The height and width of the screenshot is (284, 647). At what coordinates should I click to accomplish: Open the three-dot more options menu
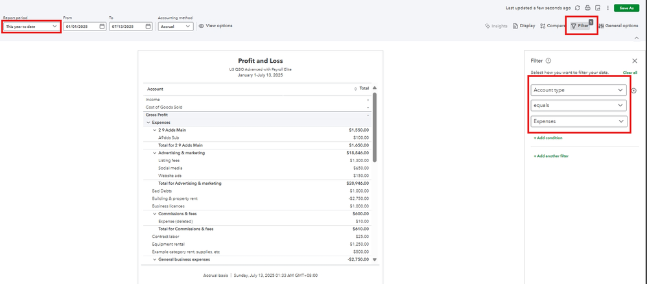coord(607,8)
